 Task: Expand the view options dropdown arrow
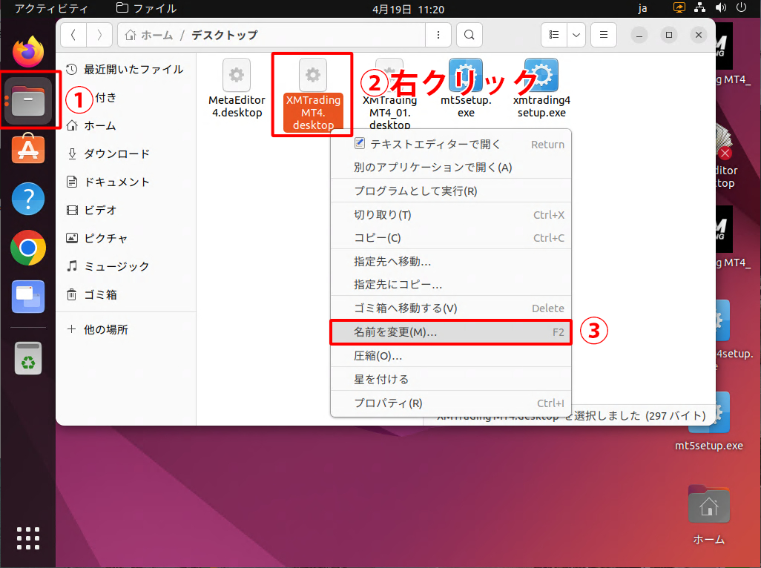(x=576, y=35)
